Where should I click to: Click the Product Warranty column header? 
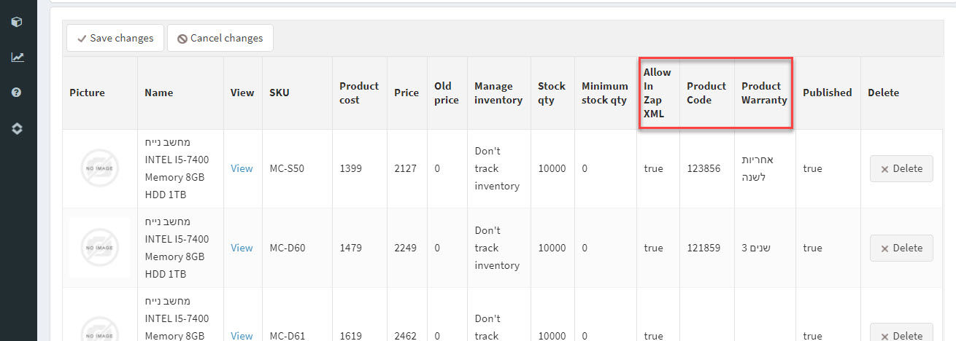(764, 93)
